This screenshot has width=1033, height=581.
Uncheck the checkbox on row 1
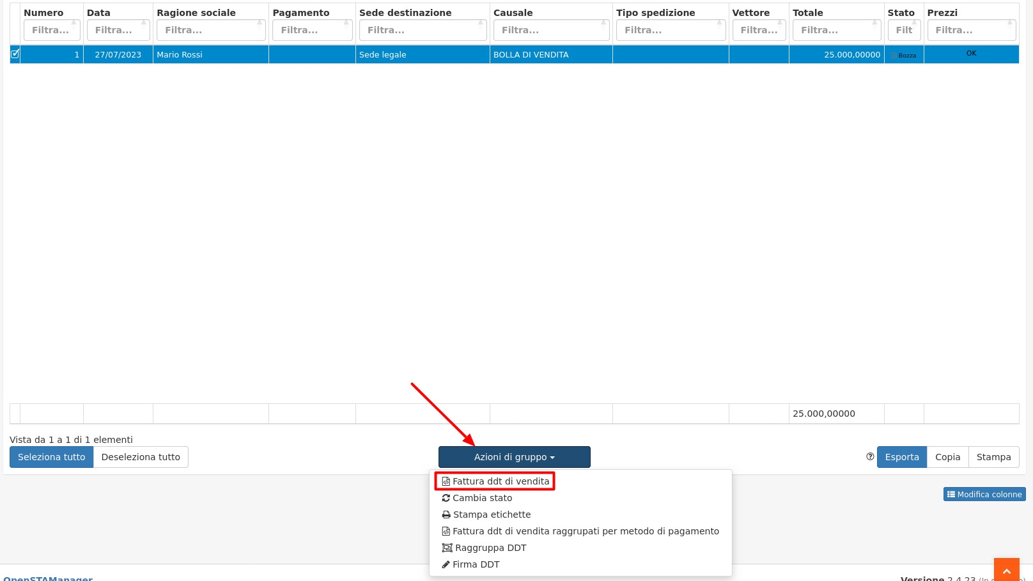coord(15,54)
